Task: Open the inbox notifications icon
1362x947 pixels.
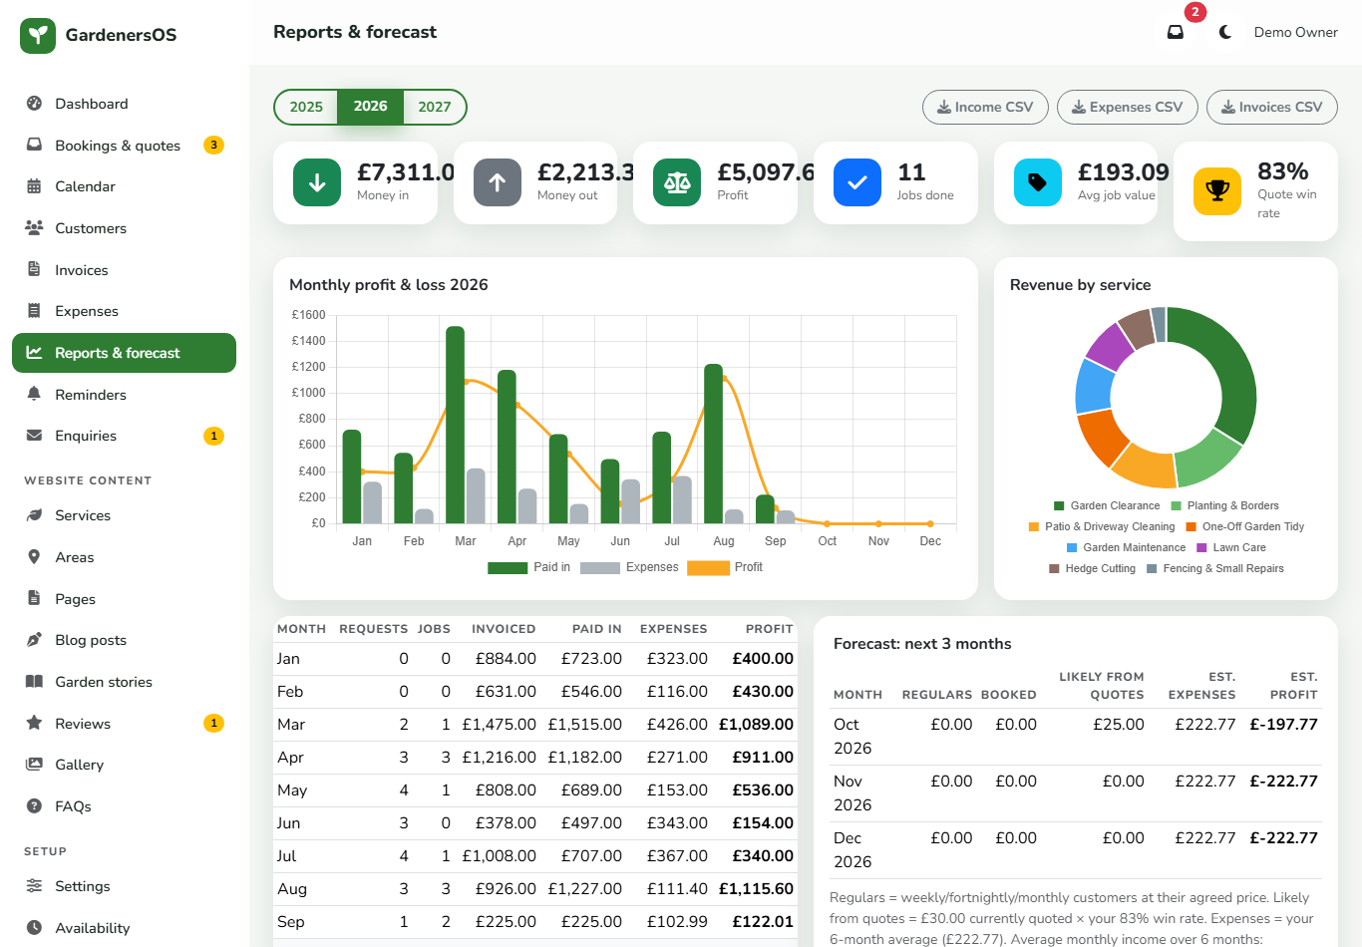Action: [x=1176, y=32]
